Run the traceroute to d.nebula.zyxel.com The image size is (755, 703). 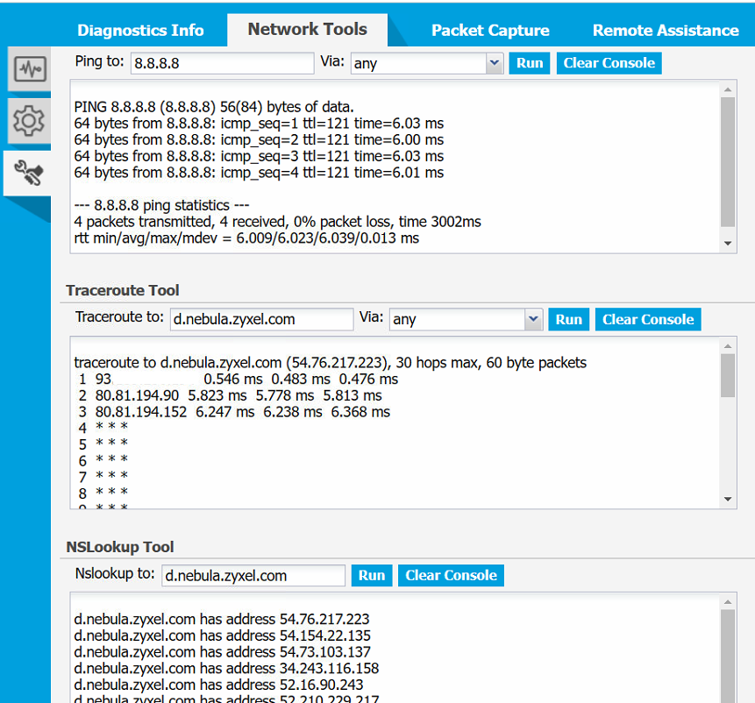coord(568,319)
